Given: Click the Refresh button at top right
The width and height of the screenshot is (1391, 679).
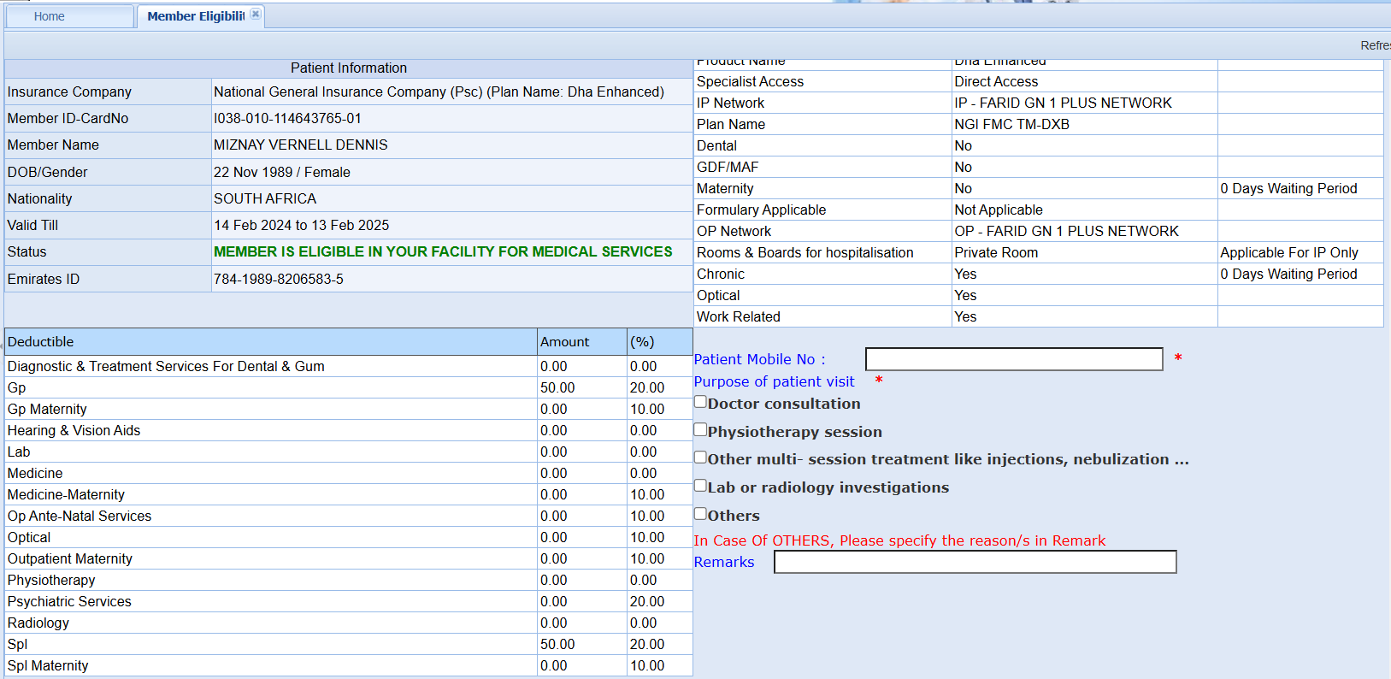Looking at the screenshot, I should click(x=1374, y=45).
